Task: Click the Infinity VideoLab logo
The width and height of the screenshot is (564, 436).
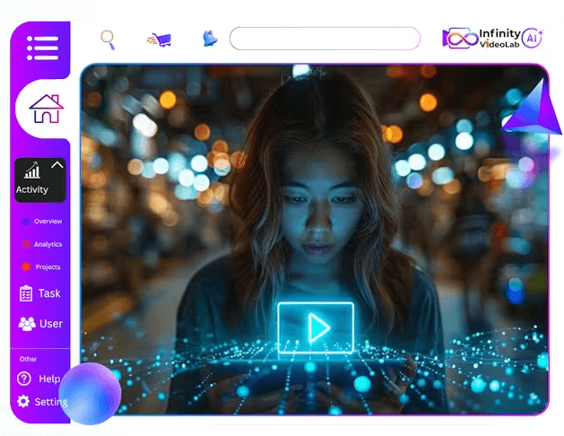Action: (482, 39)
